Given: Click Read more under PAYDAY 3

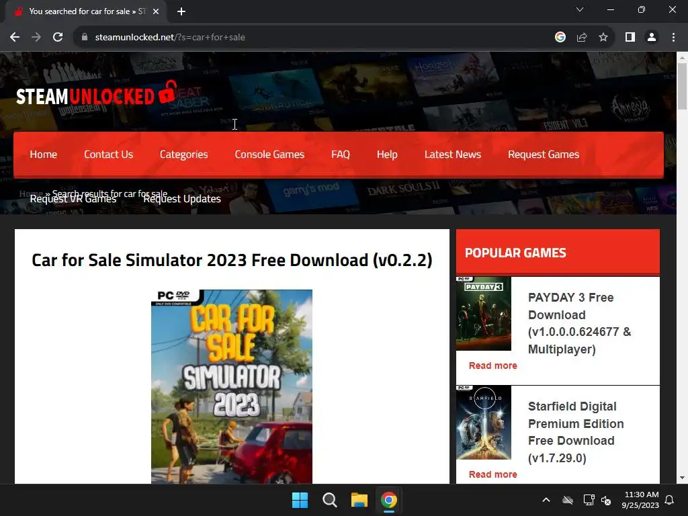Looking at the screenshot, I should click(492, 365).
